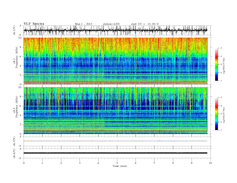
Task: Click the time axis tick label "6"
Action: coord(136,163)
